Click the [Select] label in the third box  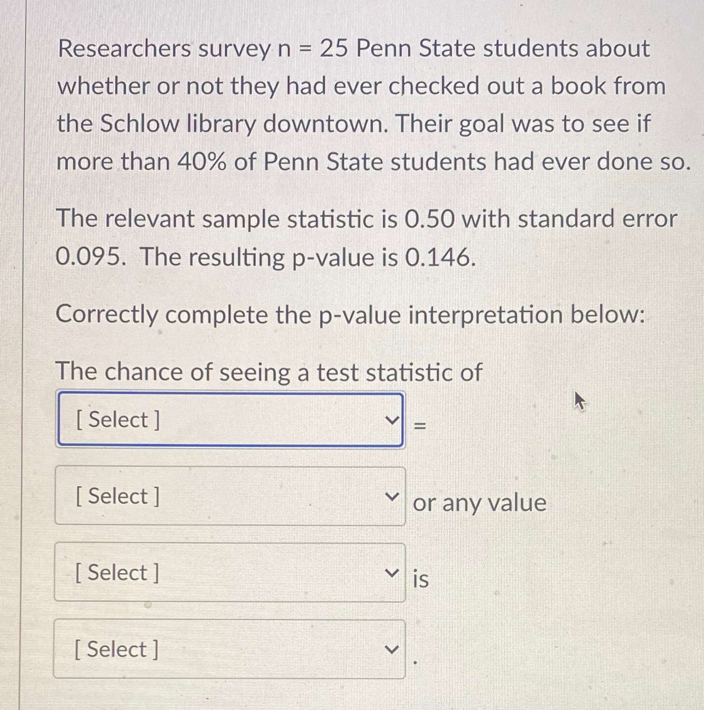click(116, 572)
